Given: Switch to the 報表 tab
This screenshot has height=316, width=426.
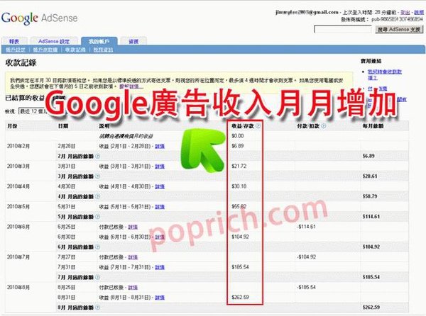Looking at the screenshot, I should (14, 41).
